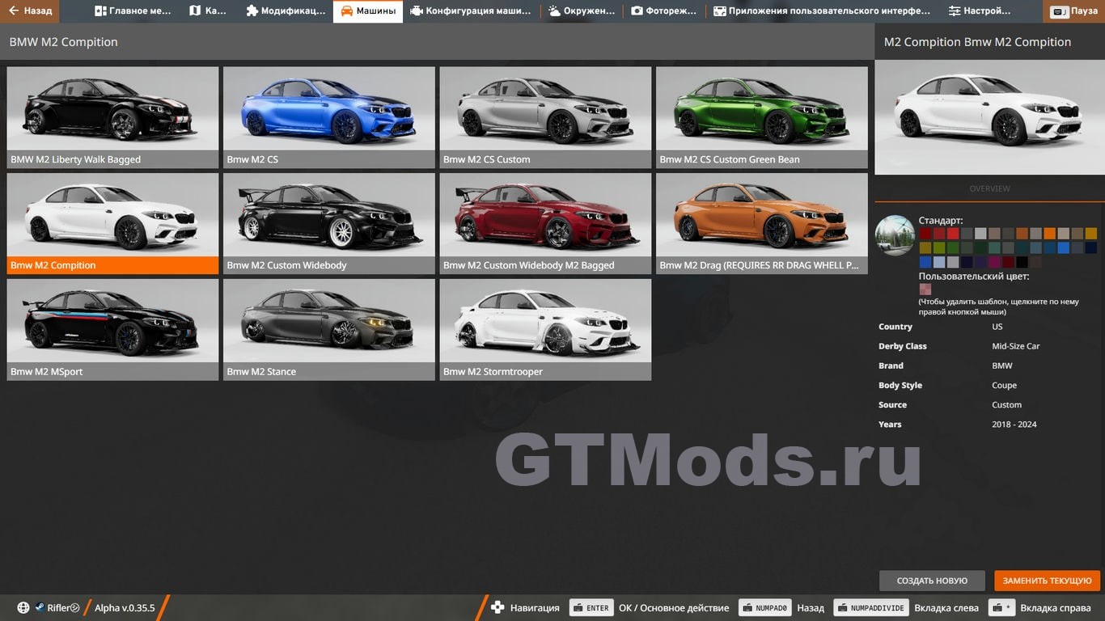Open the UI apps (Приложения) tab
1105x621 pixels.
pos(821,11)
